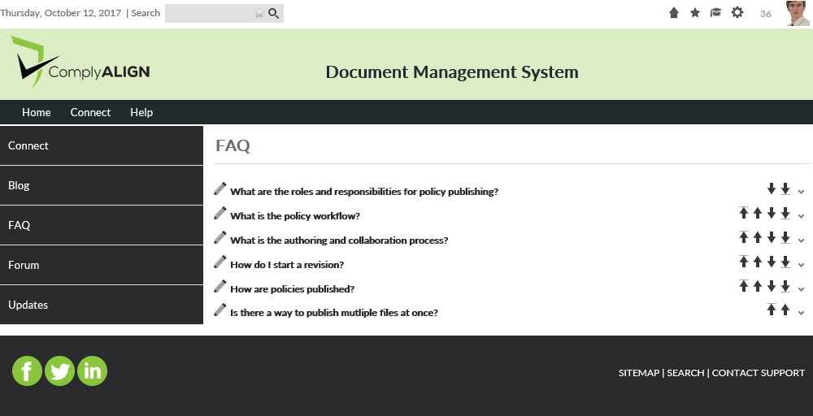Screen dimensions: 813x416
Task: Move 'How are policies published?' to top
Action: pyautogui.click(x=744, y=285)
